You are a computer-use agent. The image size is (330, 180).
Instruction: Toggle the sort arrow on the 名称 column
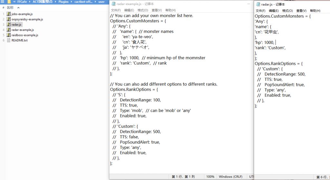coord(18,8)
